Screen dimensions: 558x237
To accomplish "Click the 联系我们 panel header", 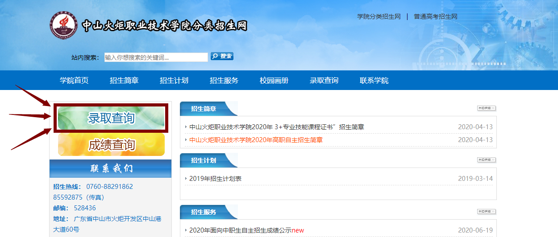I will point(110,169).
